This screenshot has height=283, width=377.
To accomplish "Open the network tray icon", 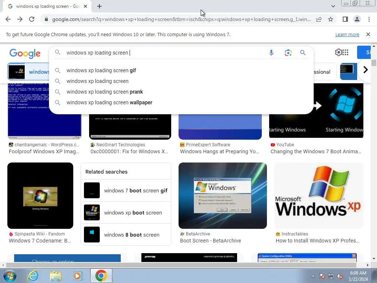I will pos(331,276).
